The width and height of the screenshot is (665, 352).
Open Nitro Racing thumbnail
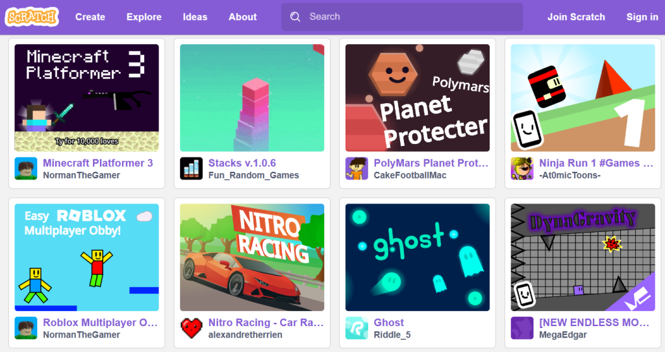click(253, 257)
